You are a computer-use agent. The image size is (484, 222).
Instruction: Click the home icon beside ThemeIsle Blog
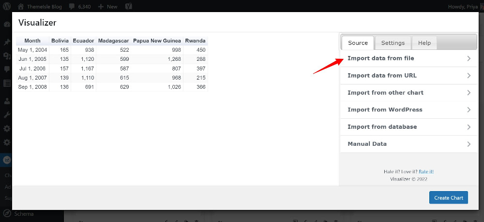[21, 6]
